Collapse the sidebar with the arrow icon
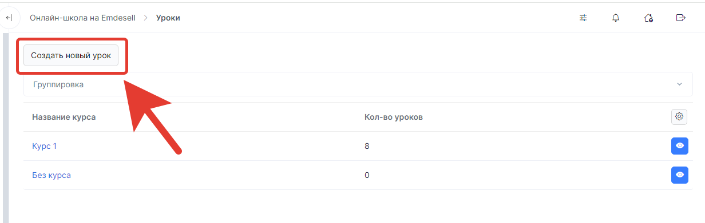This screenshot has width=705, height=223. pos(8,18)
